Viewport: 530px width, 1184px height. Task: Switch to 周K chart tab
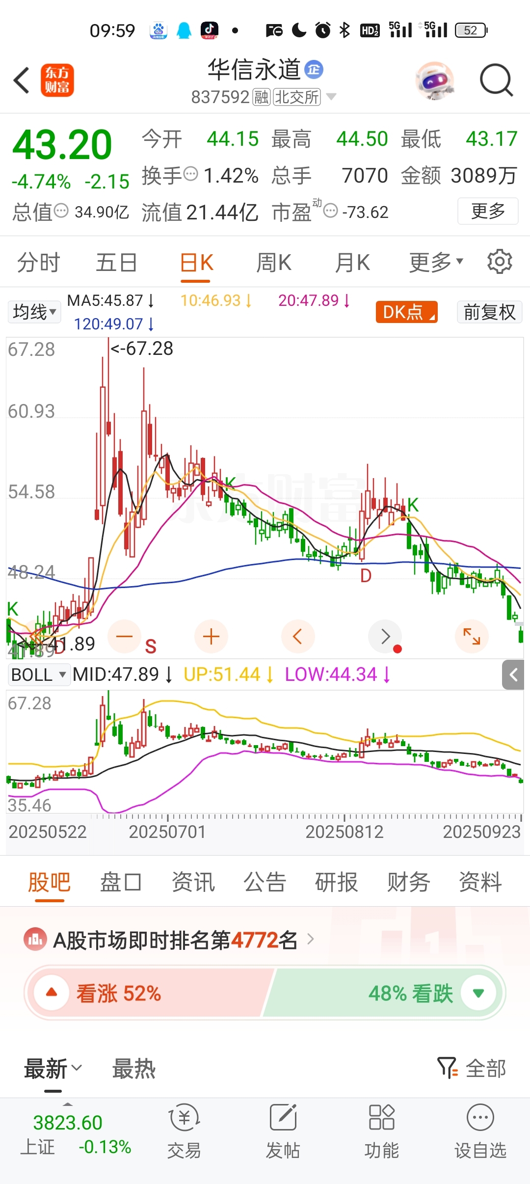coord(274,262)
